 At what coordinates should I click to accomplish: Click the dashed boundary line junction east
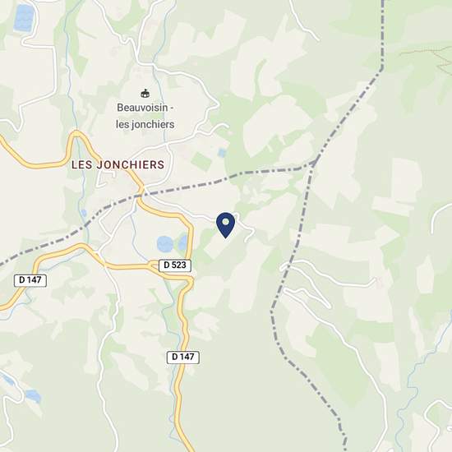tap(313, 164)
